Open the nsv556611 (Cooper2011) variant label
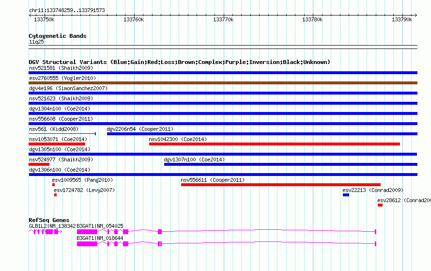Image resolution: width=431 pixels, height=271 pixels. pos(213,180)
